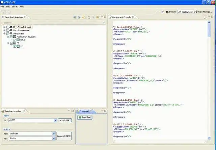This screenshot has width=216, height=150.
Task: Click the console scroll-down arrow
Action: [209, 138]
